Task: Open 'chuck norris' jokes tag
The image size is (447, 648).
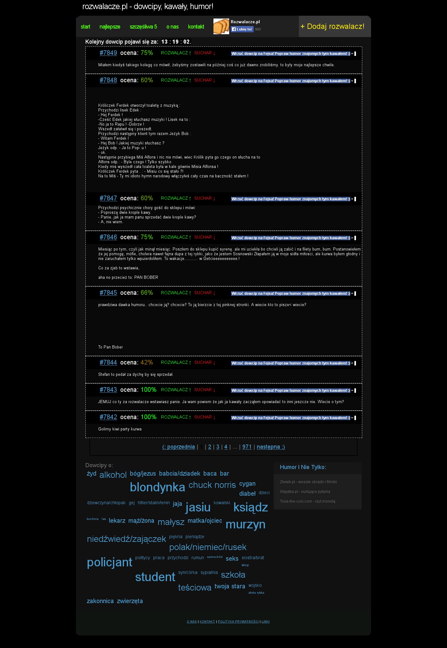Action: tap(212, 485)
